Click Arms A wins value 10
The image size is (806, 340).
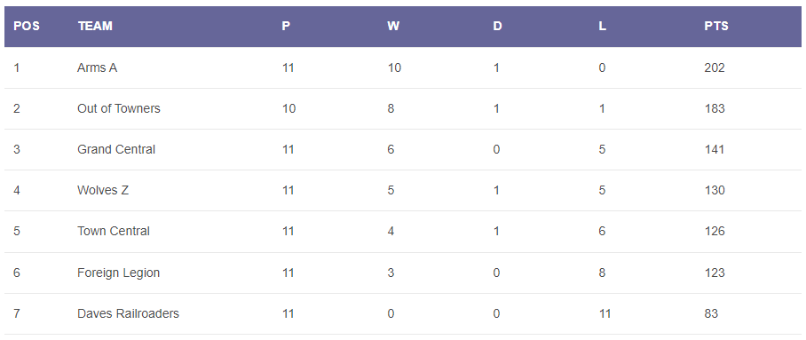(394, 67)
